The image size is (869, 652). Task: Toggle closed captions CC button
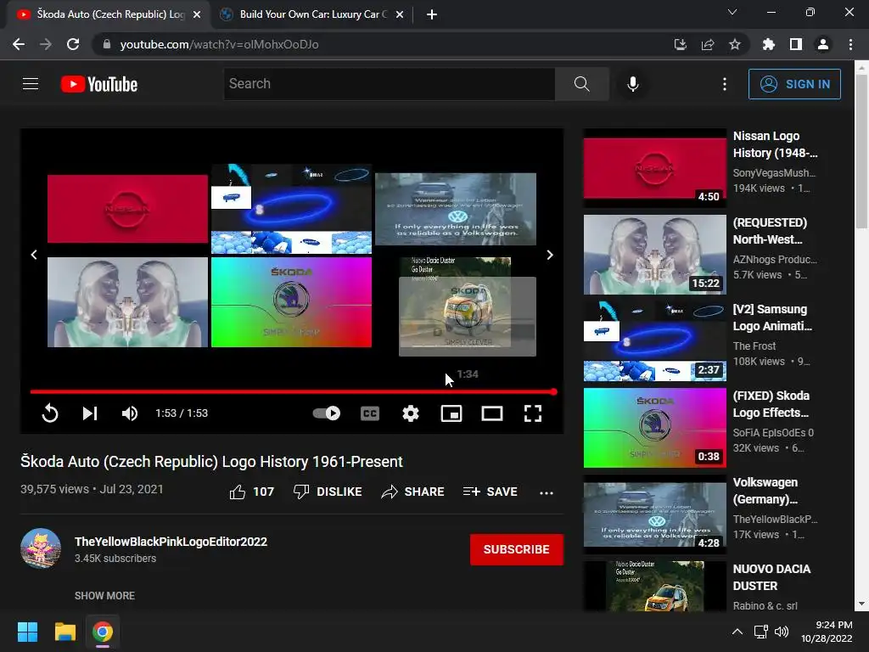(x=370, y=413)
